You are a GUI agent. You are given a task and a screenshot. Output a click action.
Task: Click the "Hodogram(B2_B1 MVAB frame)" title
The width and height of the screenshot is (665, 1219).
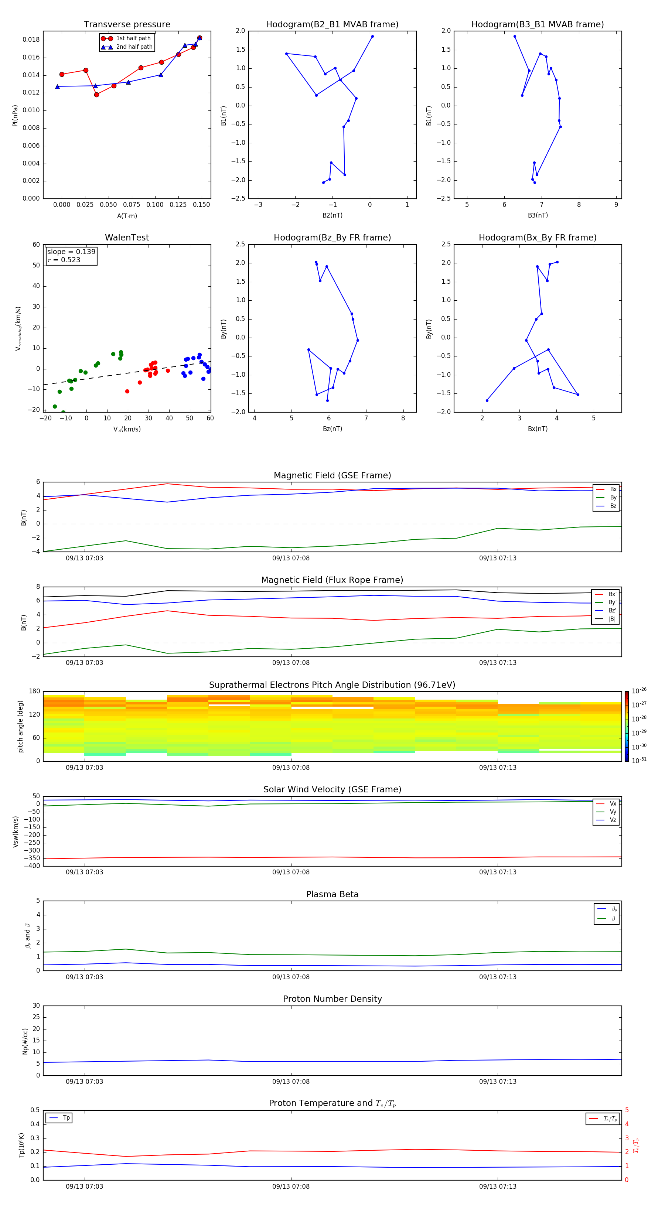[332, 25]
